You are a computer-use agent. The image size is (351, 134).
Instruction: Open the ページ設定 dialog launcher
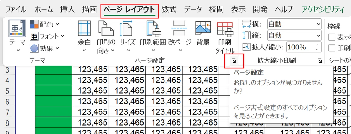coord(234,61)
